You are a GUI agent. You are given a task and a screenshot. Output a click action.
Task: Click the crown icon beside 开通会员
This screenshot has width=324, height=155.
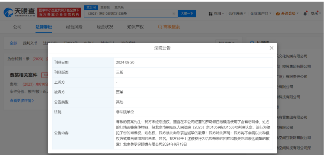[x=278, y=14]
